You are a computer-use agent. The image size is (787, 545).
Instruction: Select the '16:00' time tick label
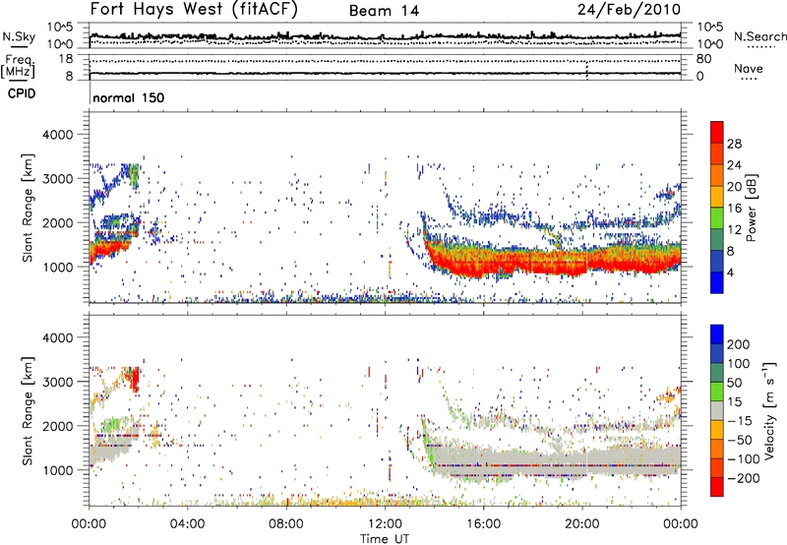point(483,524)
